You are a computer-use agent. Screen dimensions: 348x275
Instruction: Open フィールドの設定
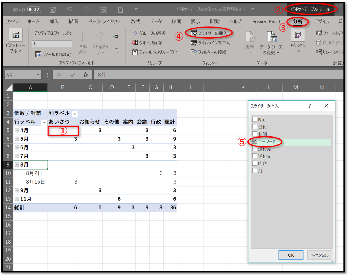[x=53, y=54]
